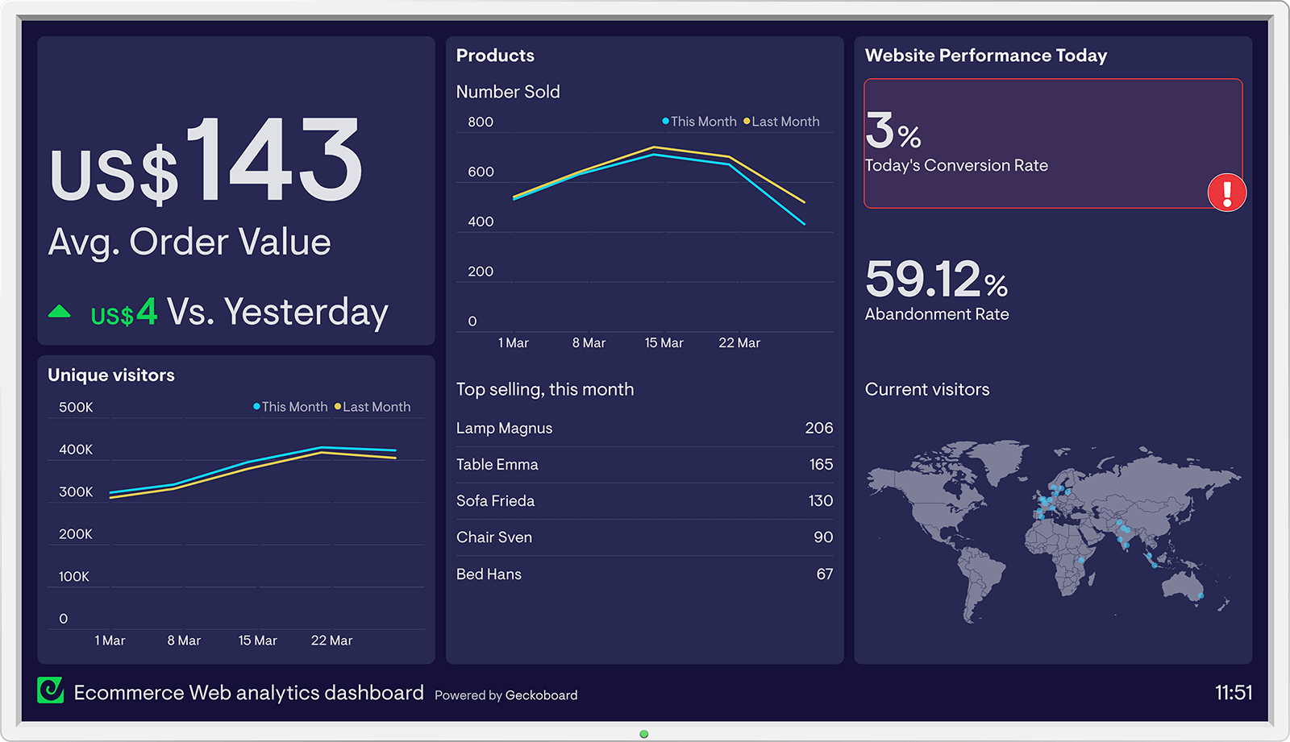The width and height of the screenshot is (1290, 742).
Task: Open the Products panel header
Action: (x=495, y=55)
